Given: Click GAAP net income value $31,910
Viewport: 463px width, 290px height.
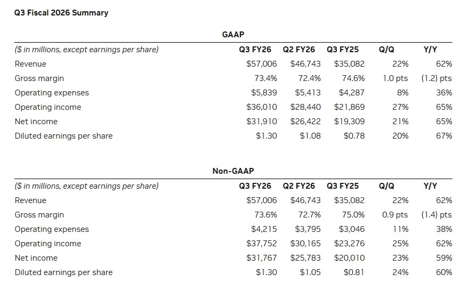Looking at the screenshot, I should coord(261,122).
